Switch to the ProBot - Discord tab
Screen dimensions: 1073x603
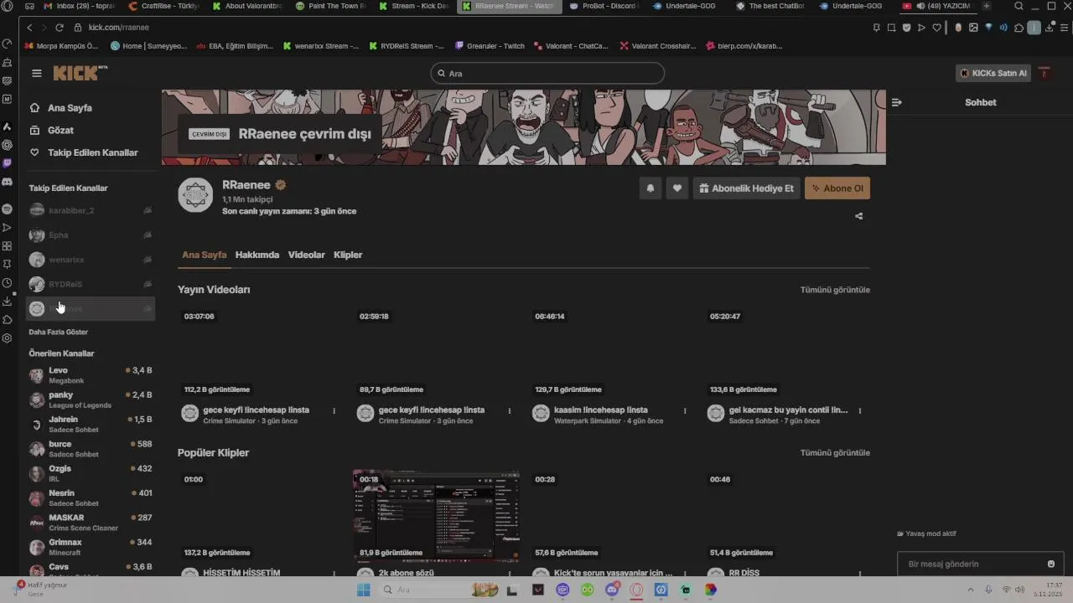tap(604, 6)
